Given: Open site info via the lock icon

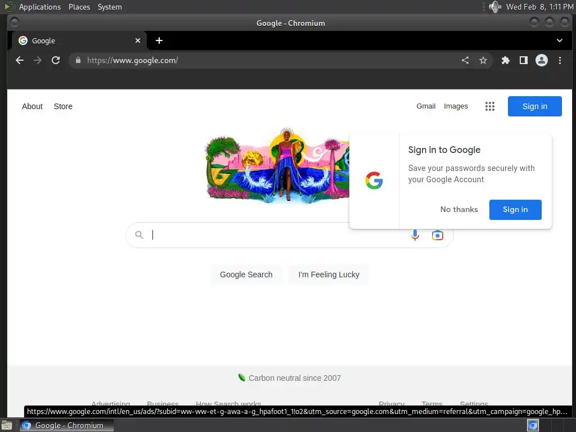Looking at the screenshot, I should (78, 60).
